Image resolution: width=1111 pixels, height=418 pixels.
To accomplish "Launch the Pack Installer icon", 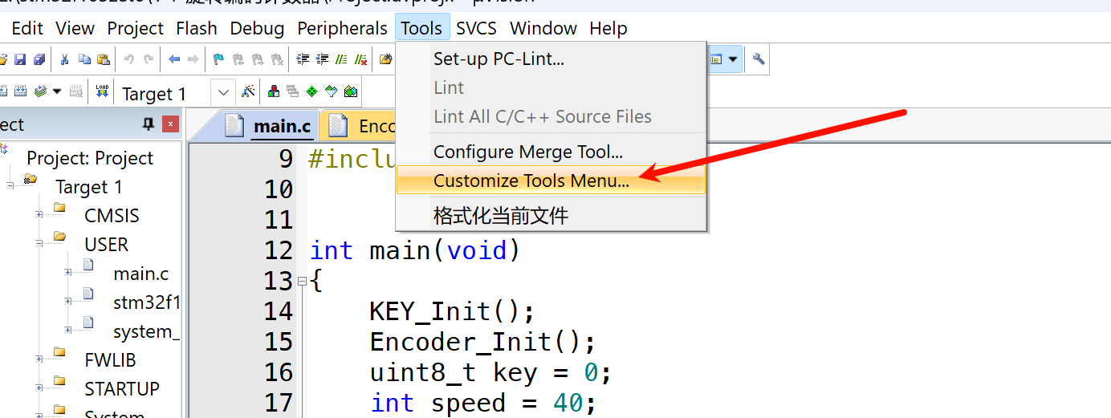I will pos(350,91).
